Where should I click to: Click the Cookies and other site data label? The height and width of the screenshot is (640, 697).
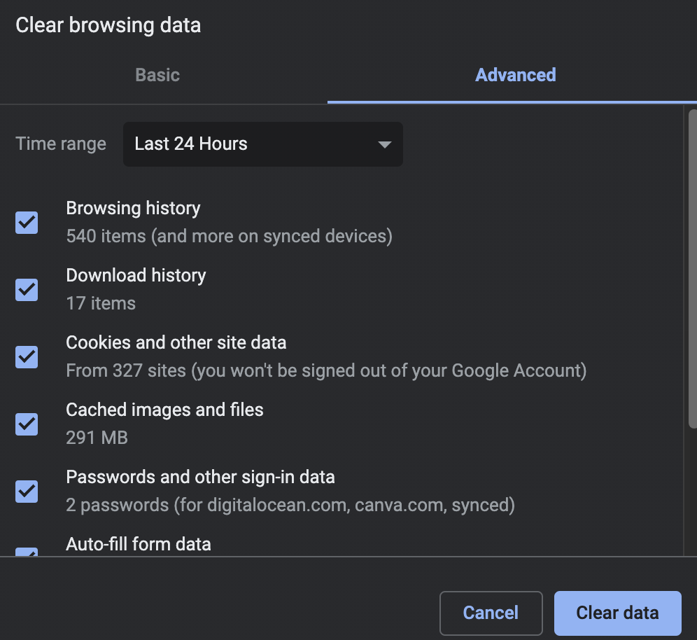(176, 342)
